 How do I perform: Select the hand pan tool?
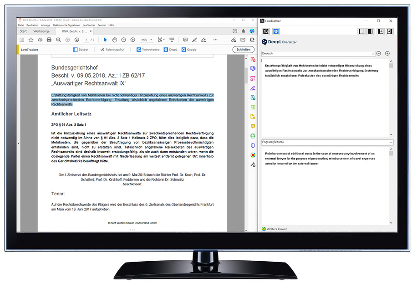(115, 40)
